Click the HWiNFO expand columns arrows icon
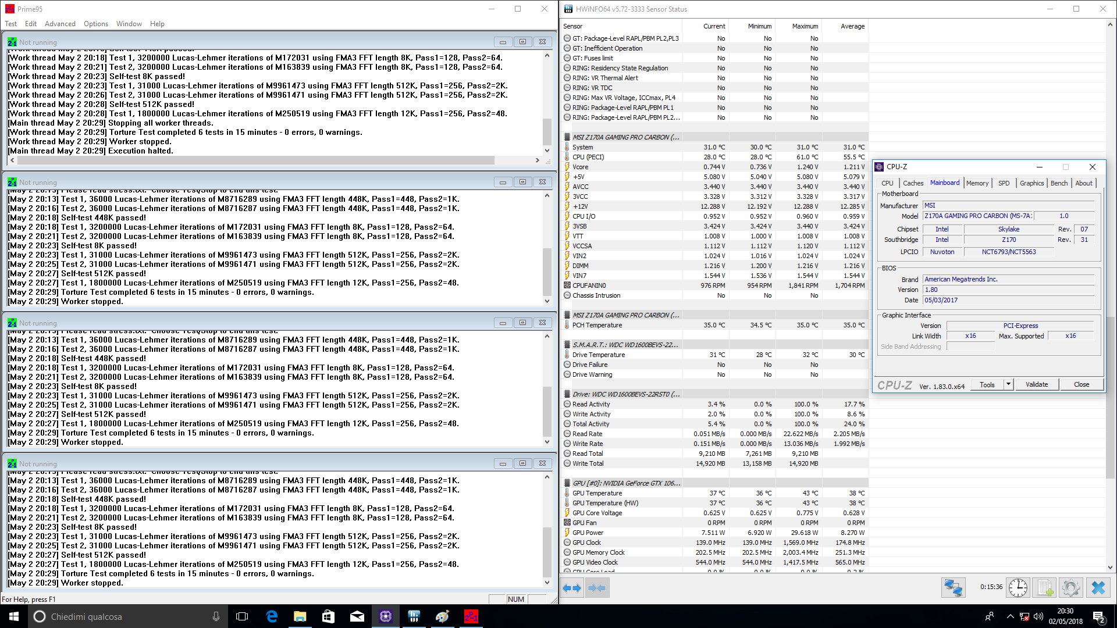 pyautogui.click(x=572, y=588)
